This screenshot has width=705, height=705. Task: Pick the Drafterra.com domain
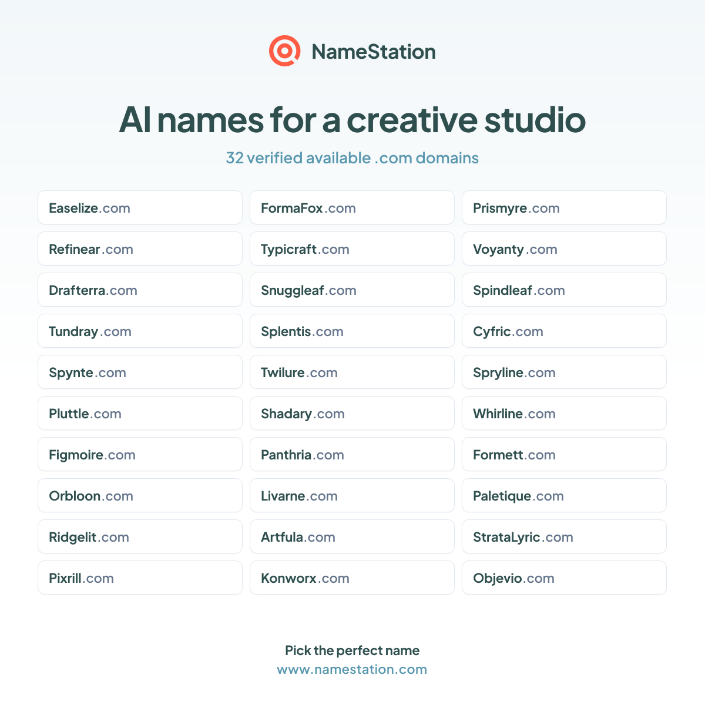click(x=140, y=290)
